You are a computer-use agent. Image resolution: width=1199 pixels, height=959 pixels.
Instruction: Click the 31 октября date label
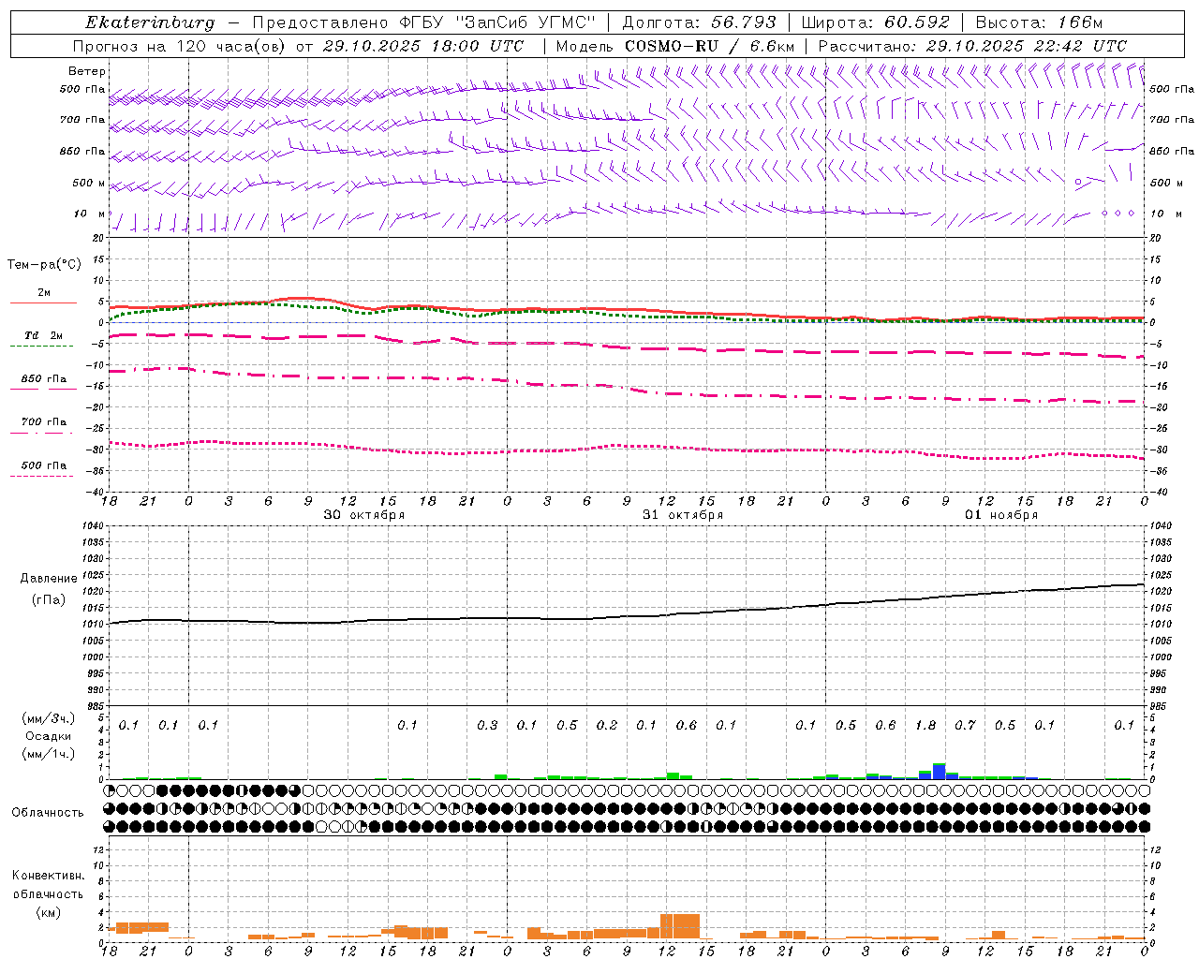683,515
